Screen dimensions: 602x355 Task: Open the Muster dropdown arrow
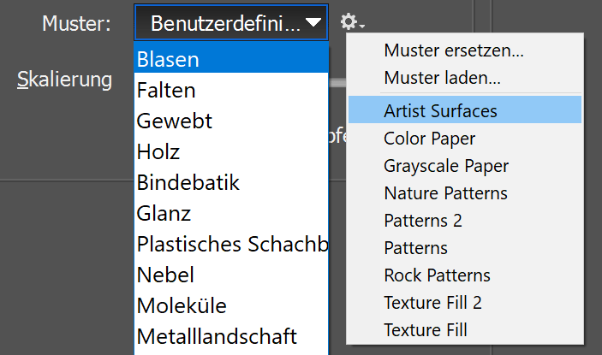pyautogui.click(x=314, y=23)
